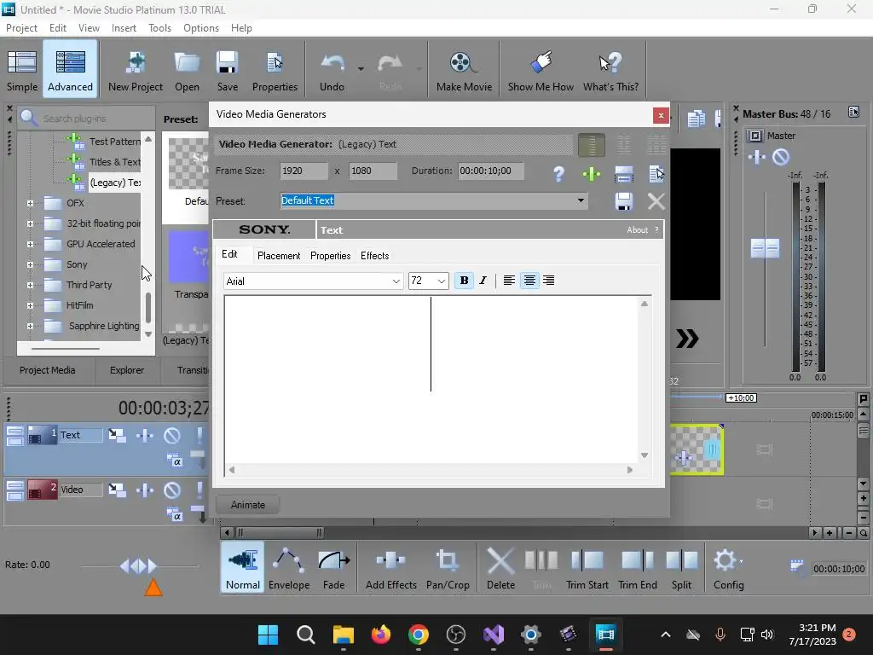Viewport: 873px width, 655px height.
Task: Open the Pan/Crop tool
Action: pos(448,568)
